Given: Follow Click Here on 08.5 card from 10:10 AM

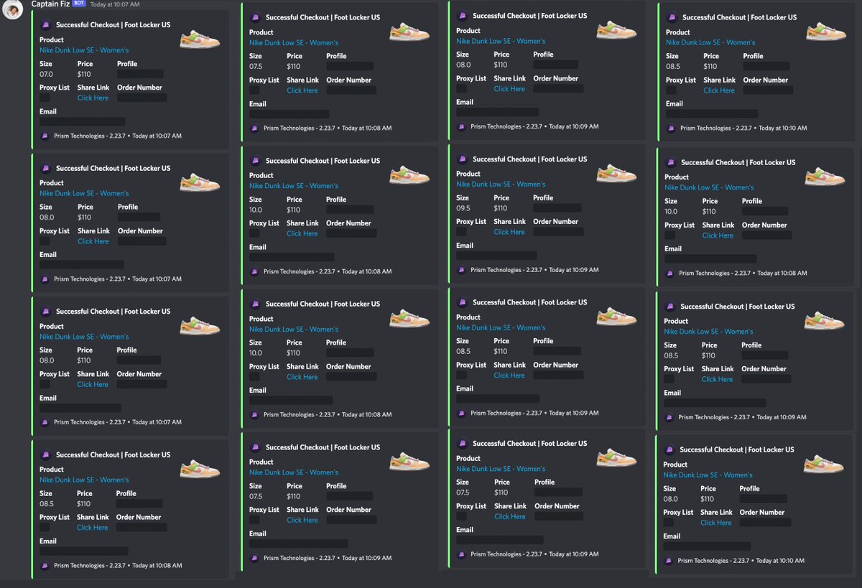Looking at the screenshot, I should point(719,90).
